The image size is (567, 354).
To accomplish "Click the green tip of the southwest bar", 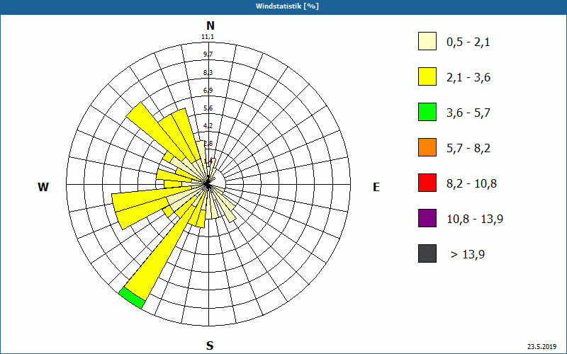I will coord(132,298).
